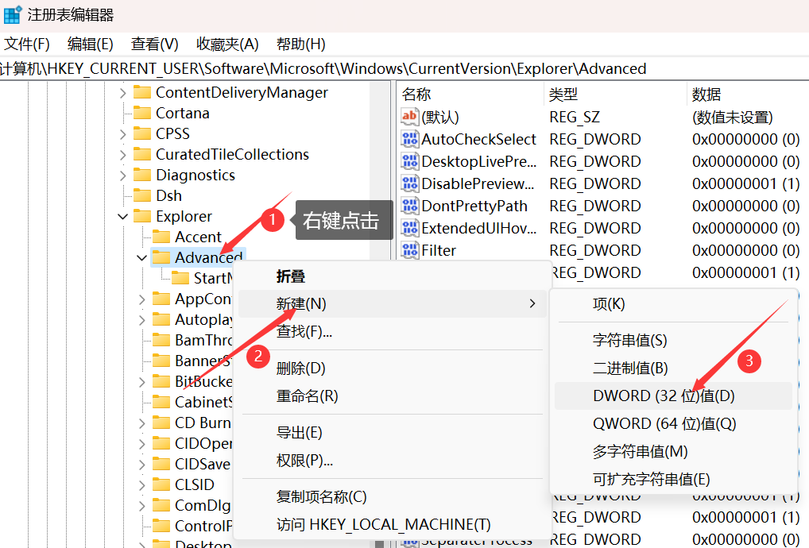Open the 收藏夹(A) menu
The height and width of the screenshot is (548, 809).
pos(227,44)
